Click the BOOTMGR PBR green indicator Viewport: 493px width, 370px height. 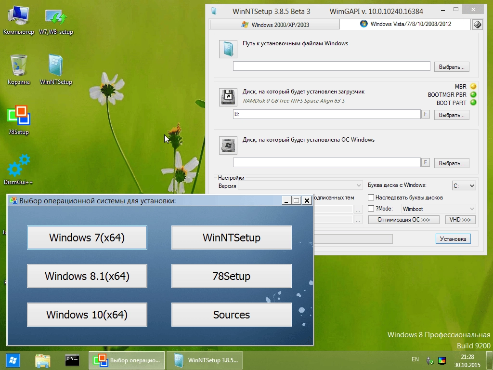tap(473, 94)
